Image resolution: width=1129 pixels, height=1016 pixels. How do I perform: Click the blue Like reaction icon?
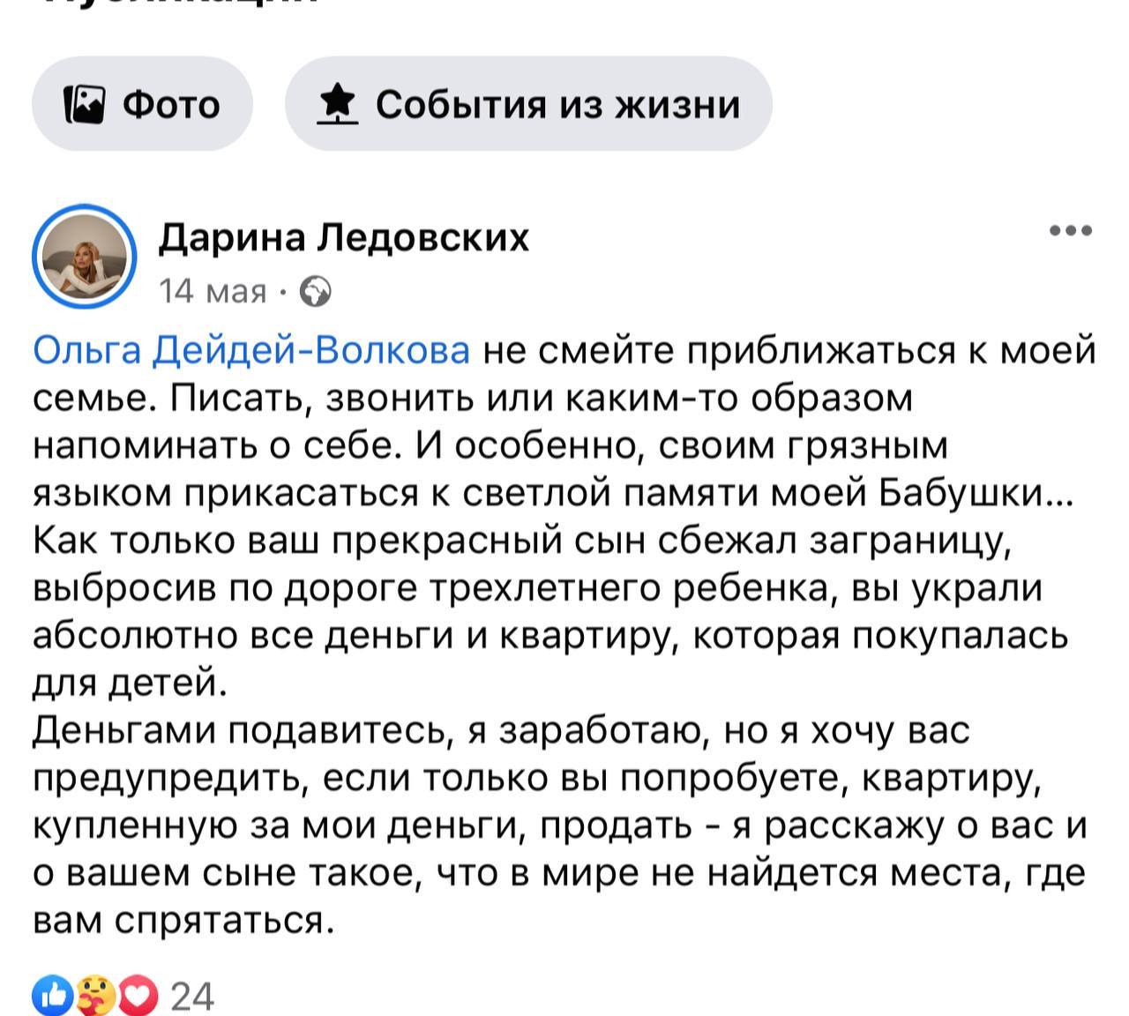coord(49,996)
